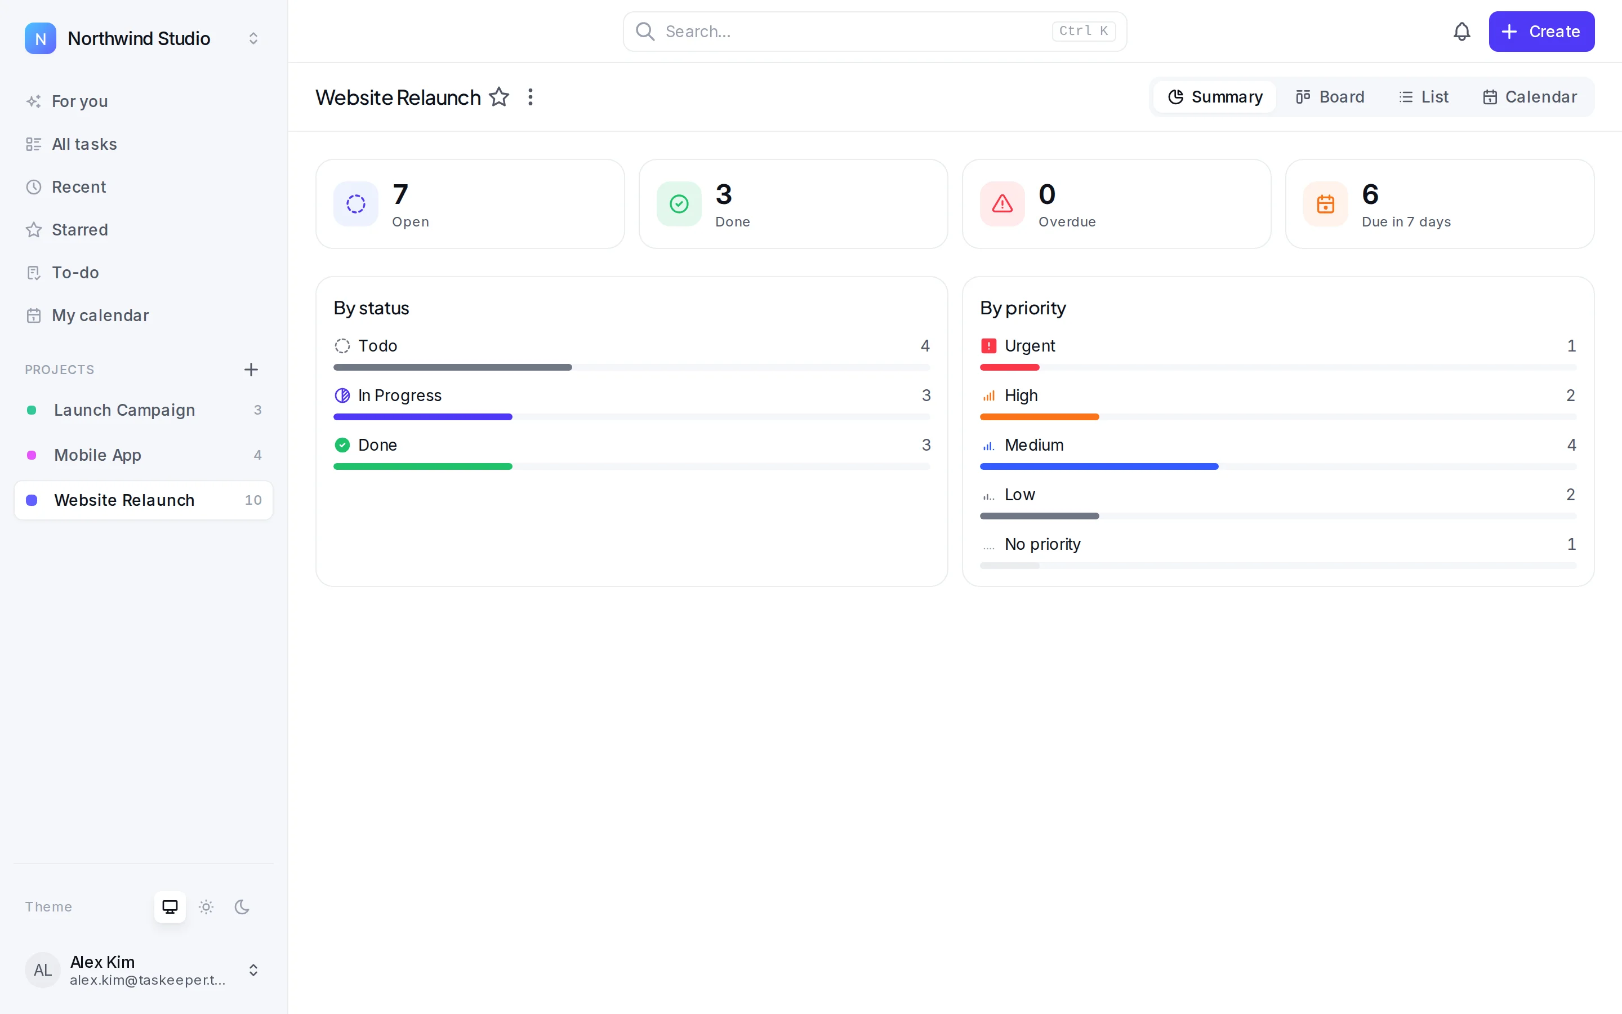Open To-do in the sidebar

coord(144,273)
